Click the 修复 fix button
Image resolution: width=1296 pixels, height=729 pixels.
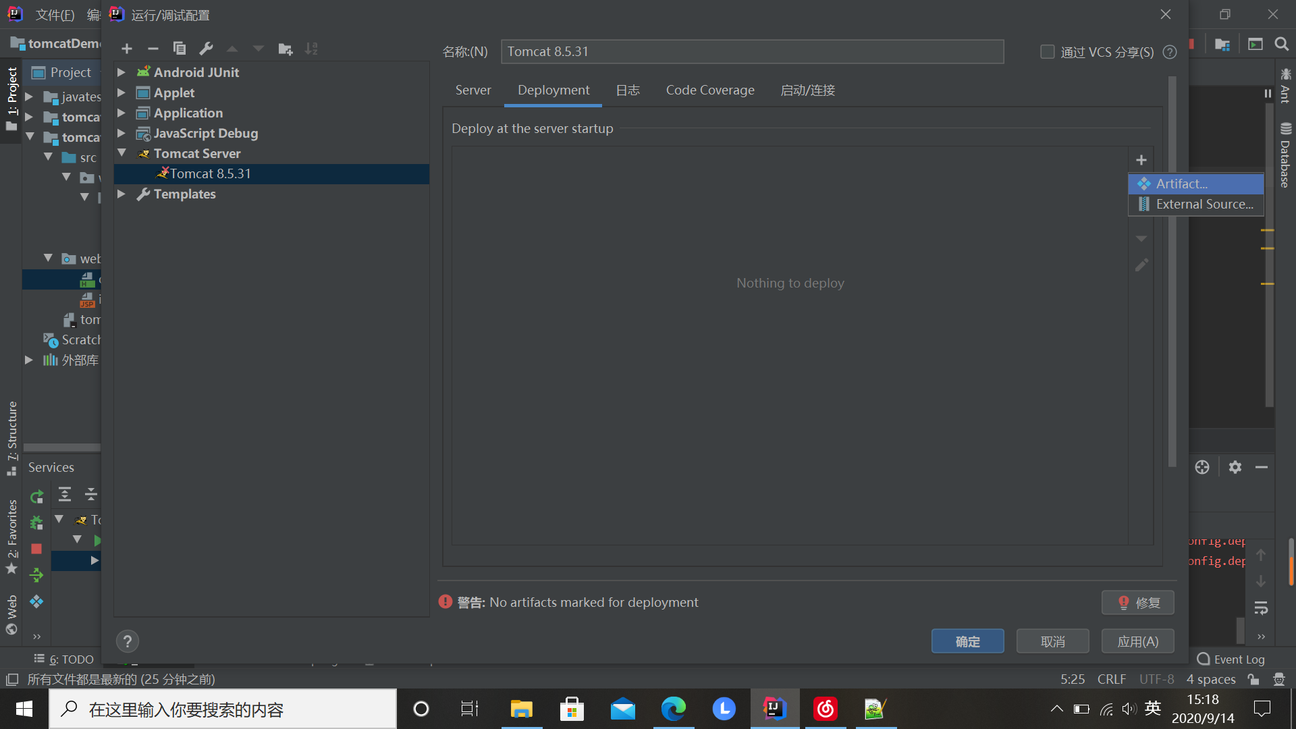[1137, 603]
